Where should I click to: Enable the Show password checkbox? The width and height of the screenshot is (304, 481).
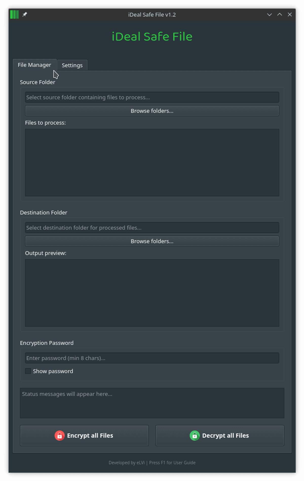coord(28,371)
